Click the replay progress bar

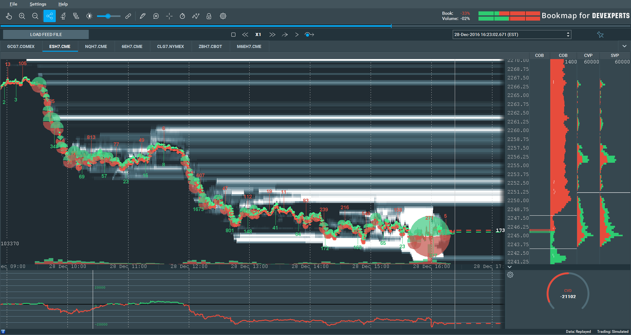315,26
